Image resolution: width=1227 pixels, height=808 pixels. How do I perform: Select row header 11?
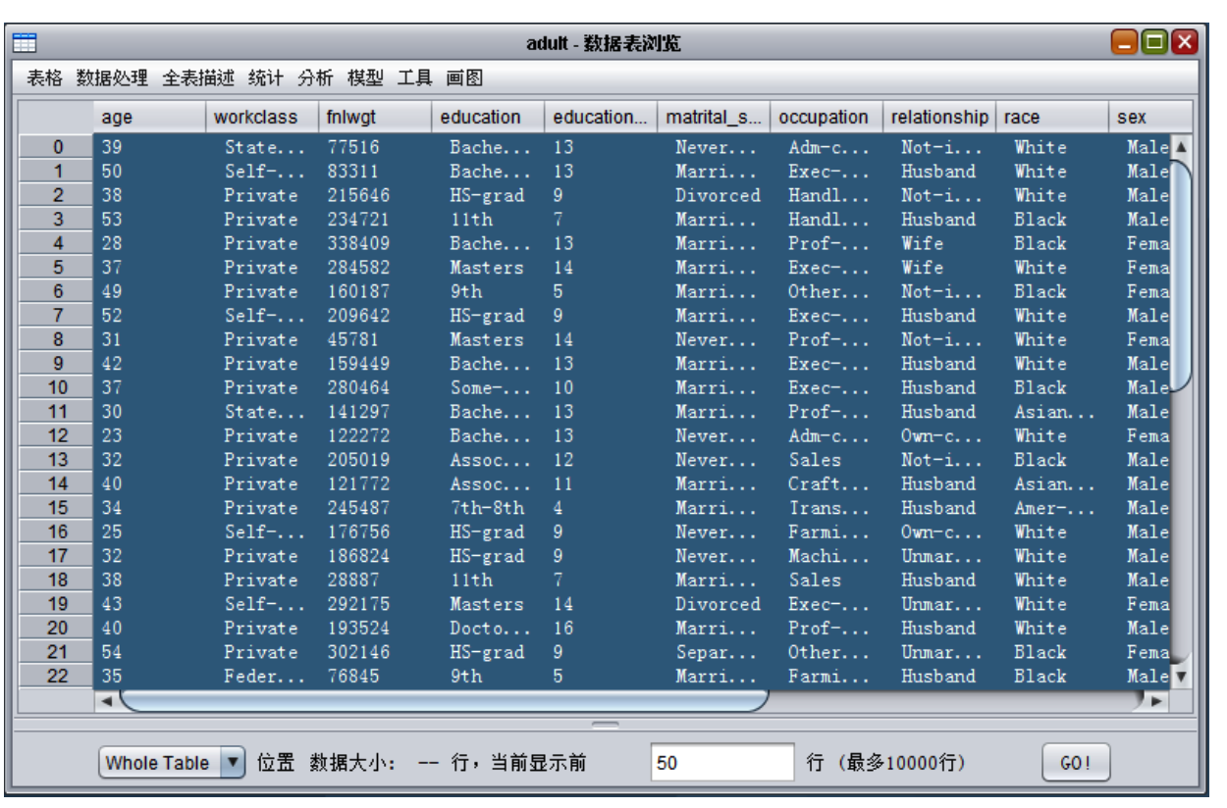[58, 412]
